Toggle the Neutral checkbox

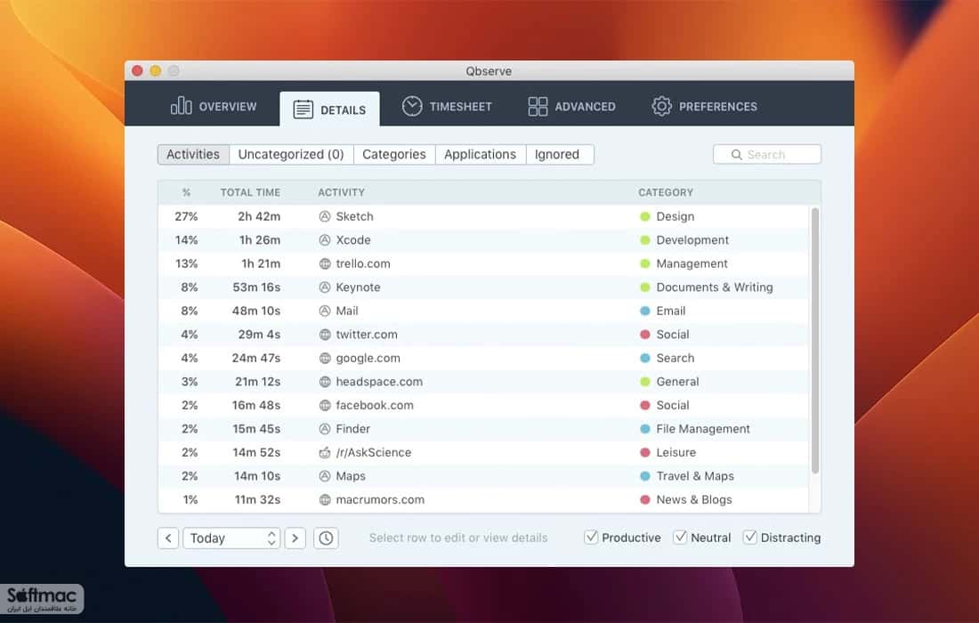point(680,537)
